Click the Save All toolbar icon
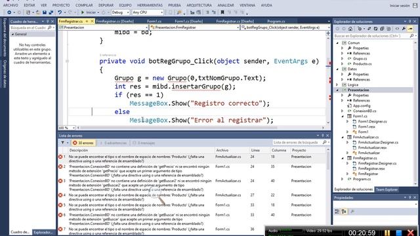This screenshot has height=236, width=420. click(51, 12)
